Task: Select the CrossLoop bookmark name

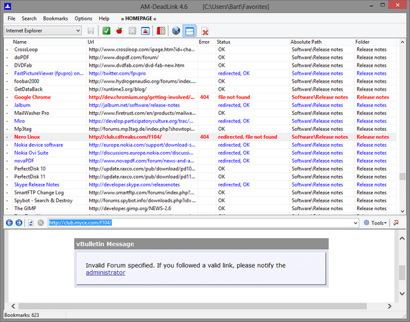Action: click(26, 50)
